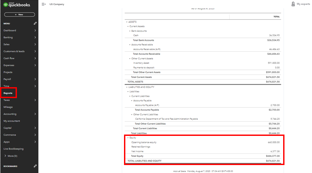Open the Projects menu item
This screenshot has width=312, height=173.
(x=8, y=72)
